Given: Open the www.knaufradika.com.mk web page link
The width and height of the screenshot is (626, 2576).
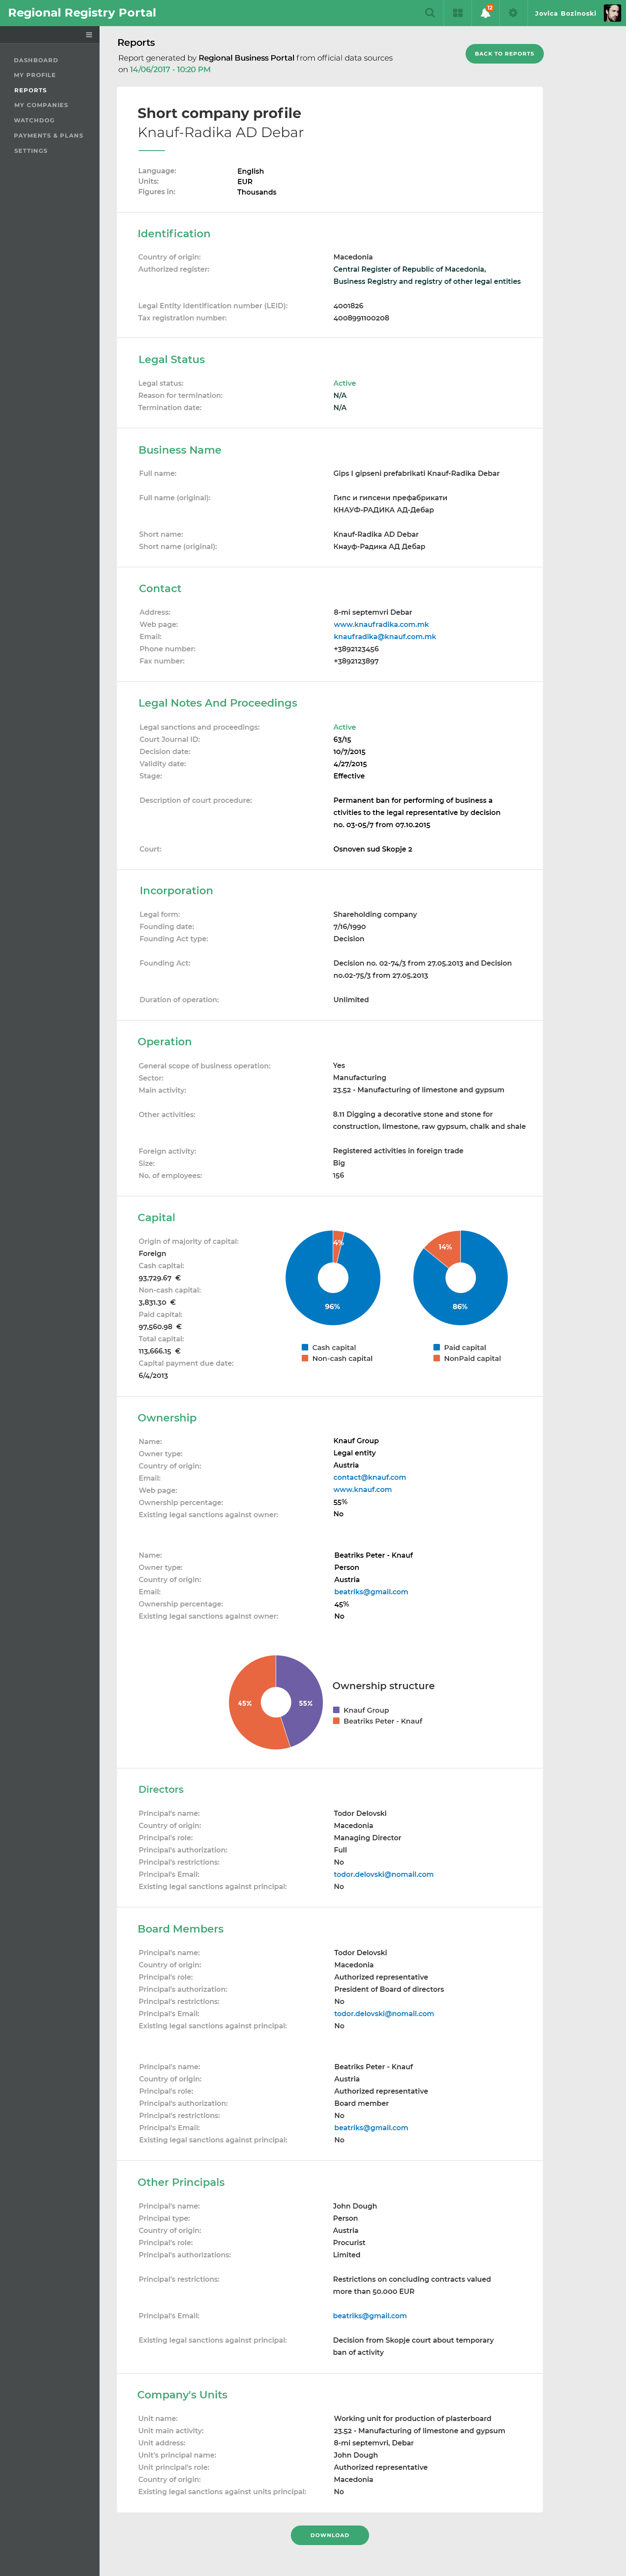Looking at the screenshot, I should (380, 624).
